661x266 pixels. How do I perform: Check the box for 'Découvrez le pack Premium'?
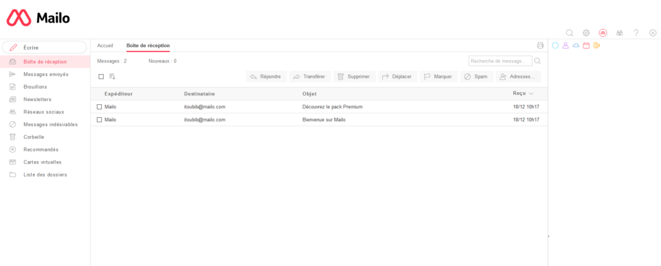point(99,107)
